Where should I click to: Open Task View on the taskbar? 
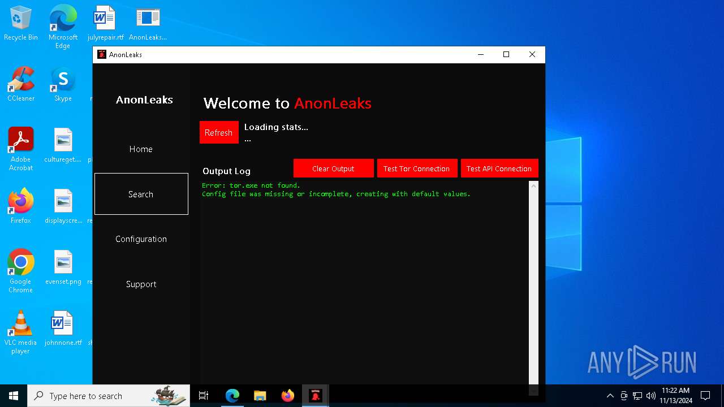click(x=204, y=396)
